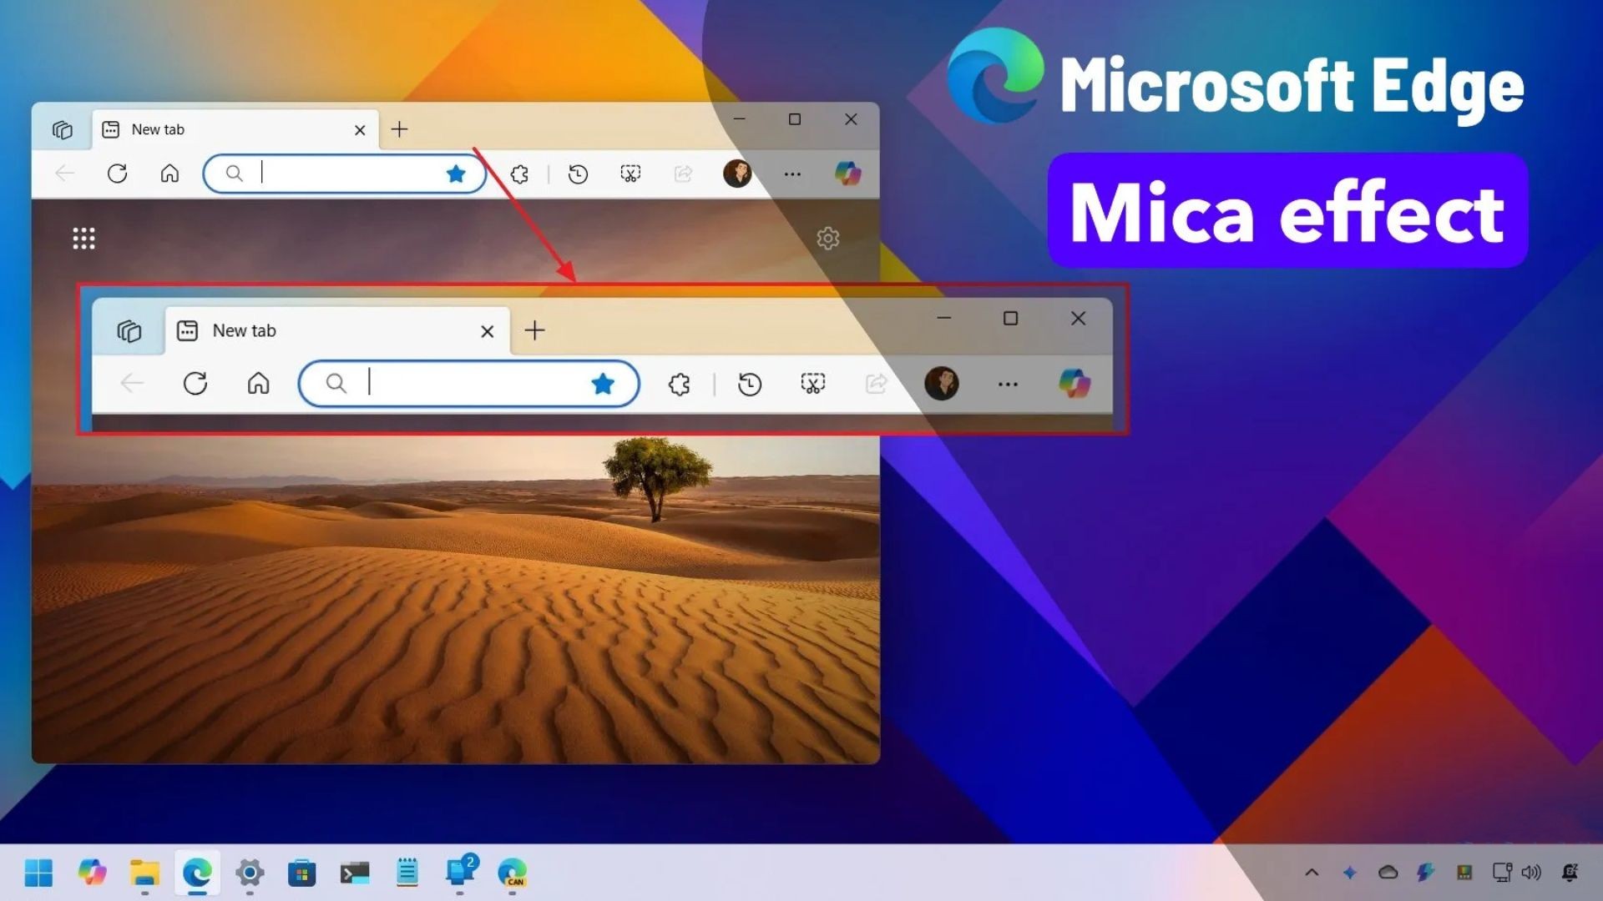
Task: Open Copilot from the taskbar
Action: [x=92, y=873]
